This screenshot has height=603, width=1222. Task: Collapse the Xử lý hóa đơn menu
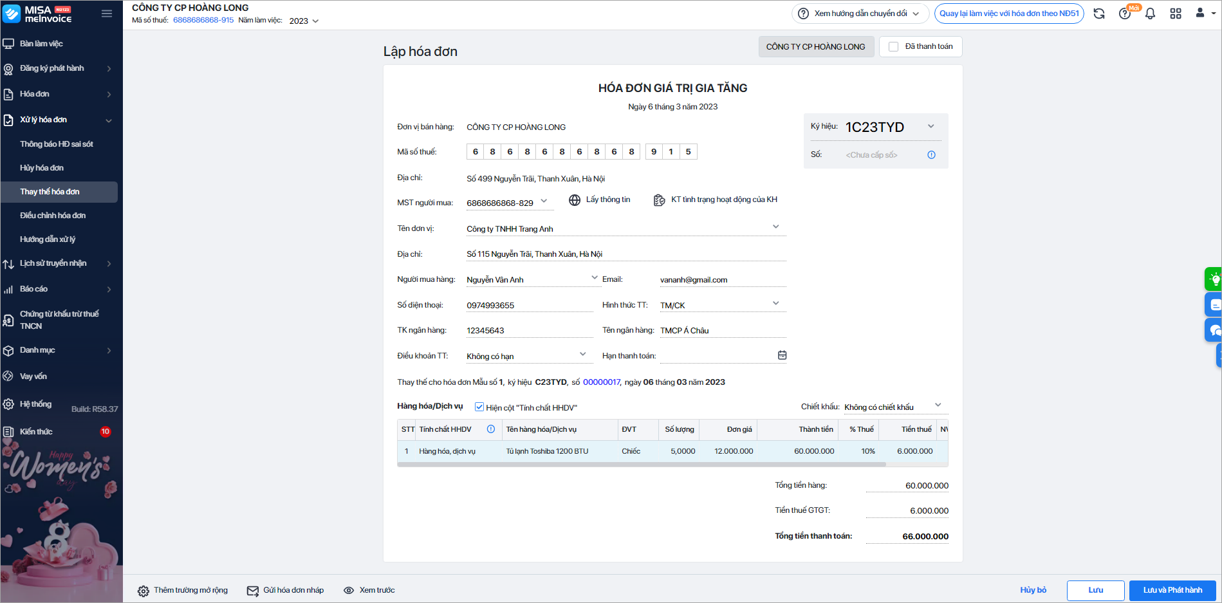click(109, 120)
